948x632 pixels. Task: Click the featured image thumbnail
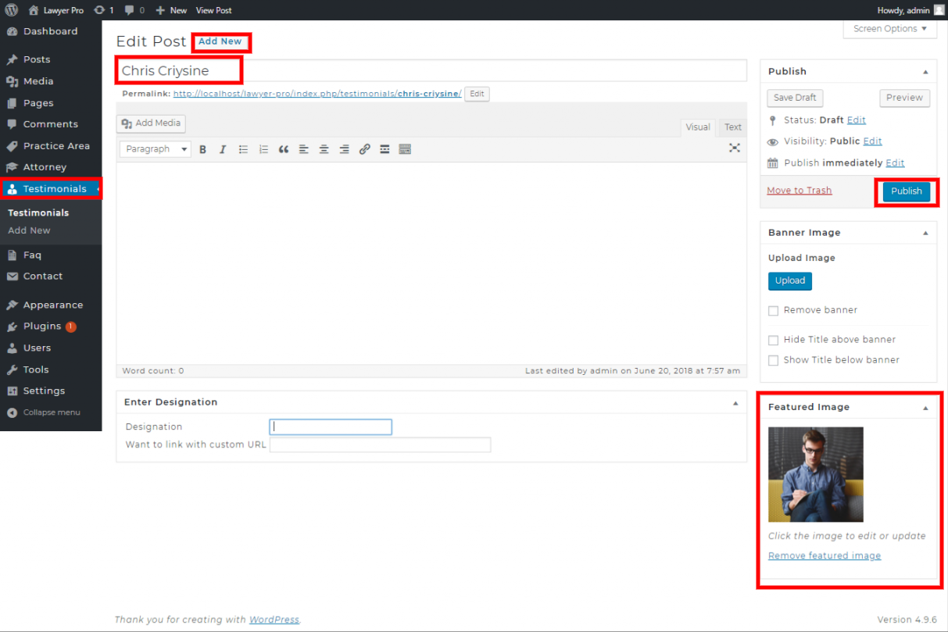[x=815, y=474]
